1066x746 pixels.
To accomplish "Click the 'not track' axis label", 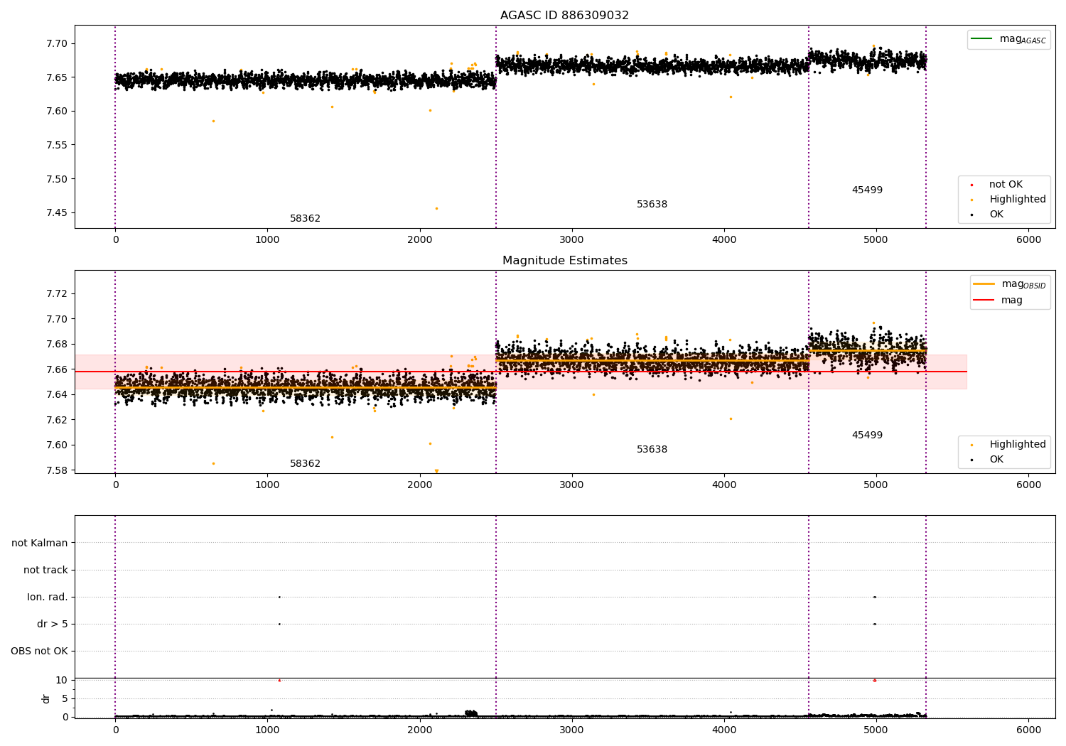I will 45,571.
